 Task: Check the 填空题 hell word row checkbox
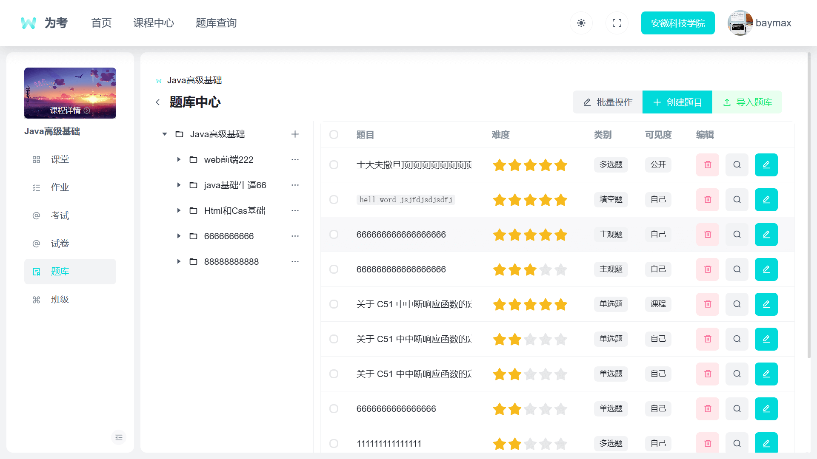pyautogui.click(x=334, y=200)
